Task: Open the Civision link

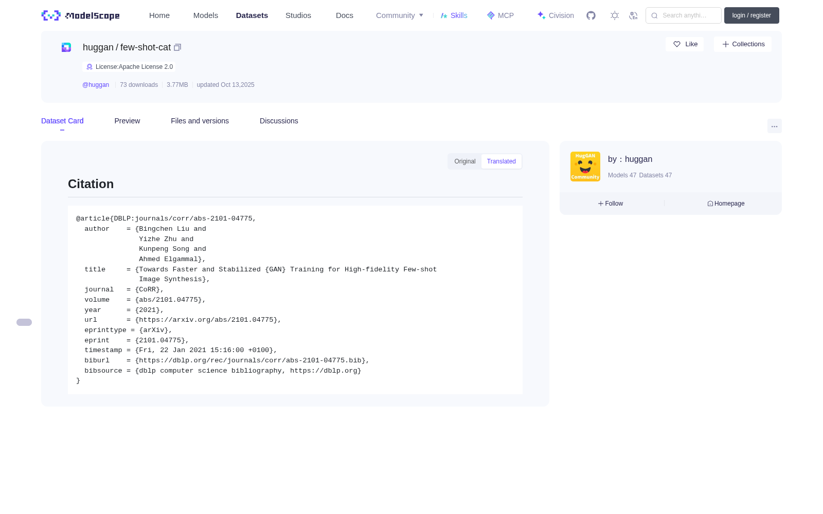Action: click(556, 15)
